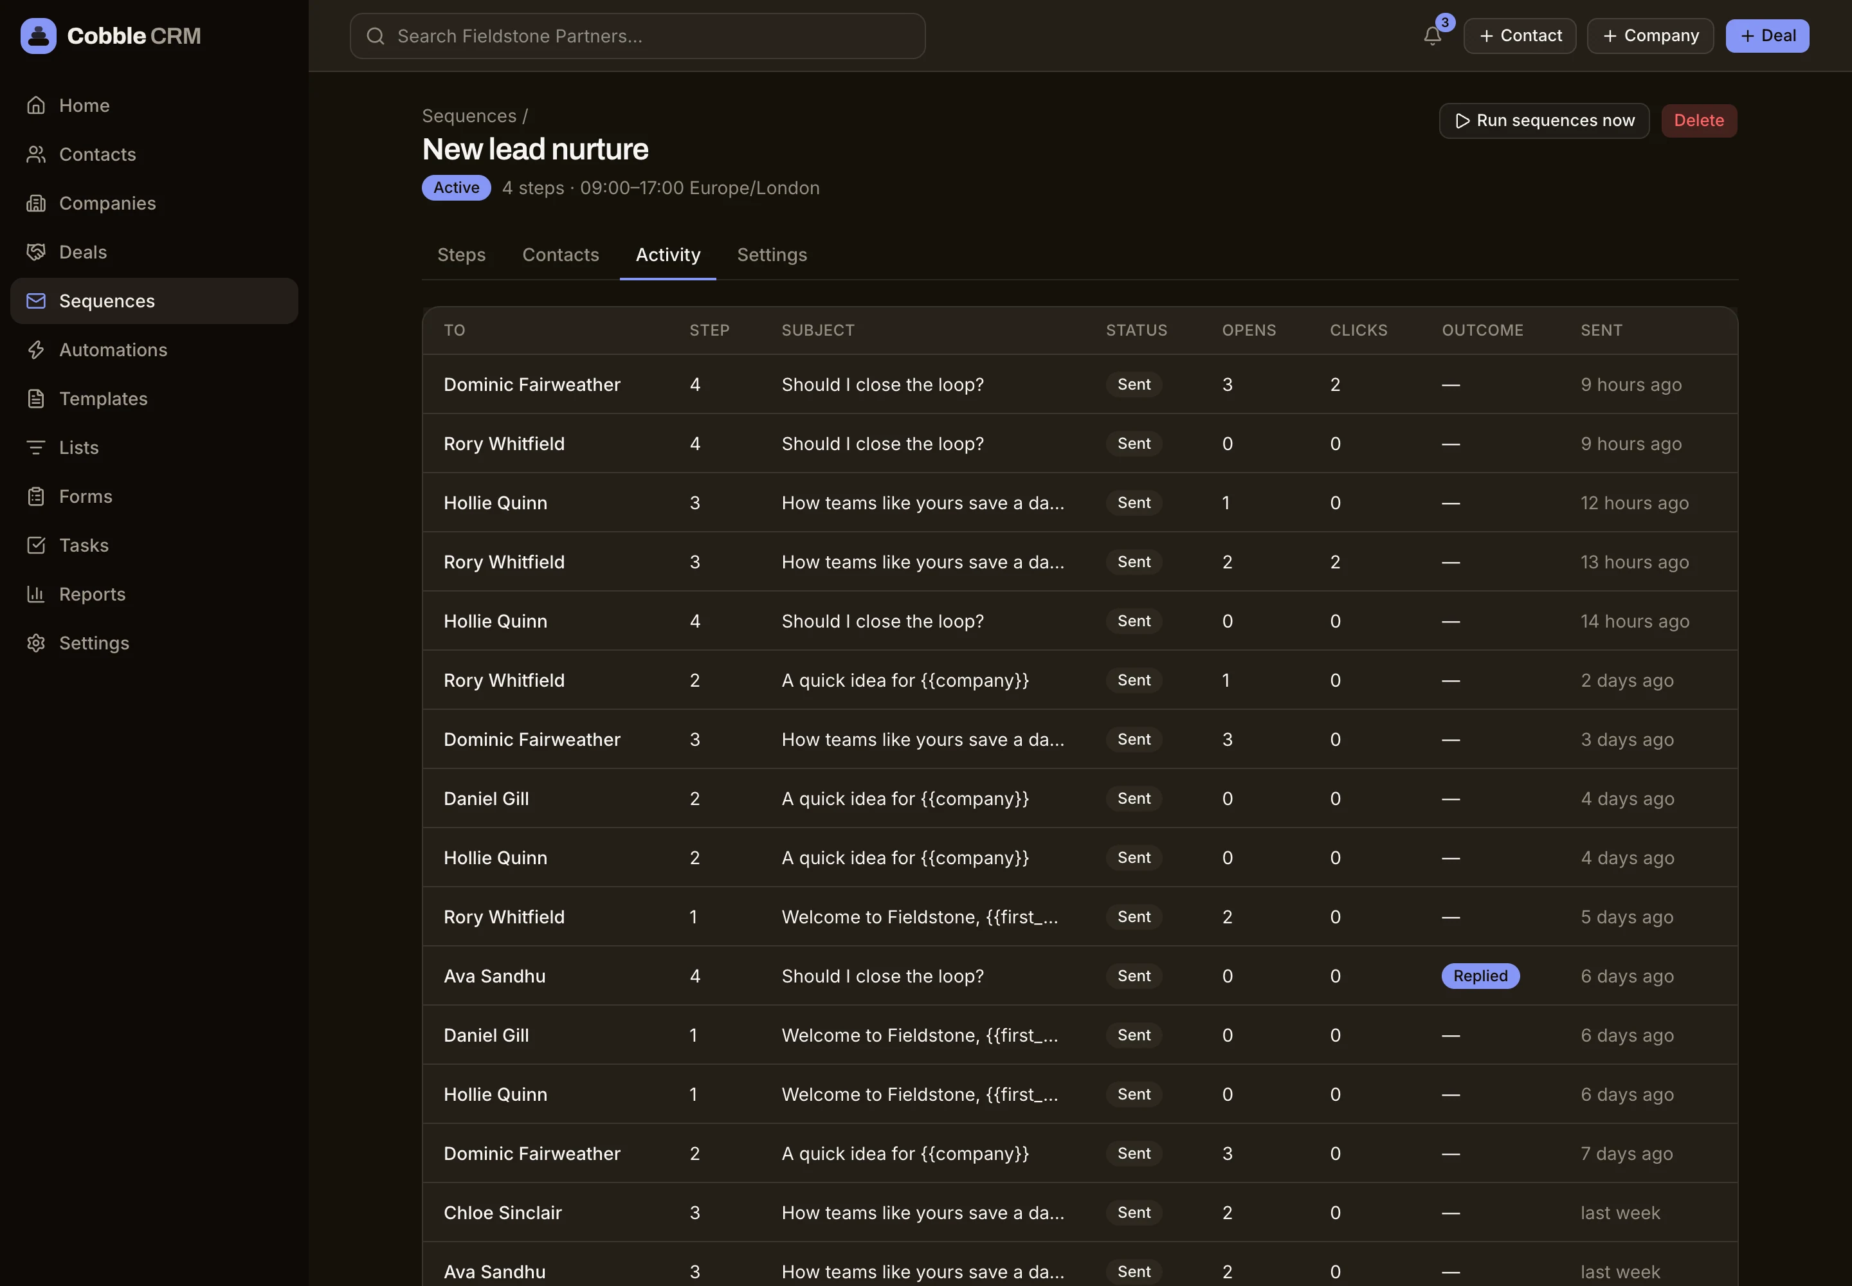The height and width of the screenshot is (1286, 1852).
Task: Click the add Deal button
Action: (x=1766, y=35)
